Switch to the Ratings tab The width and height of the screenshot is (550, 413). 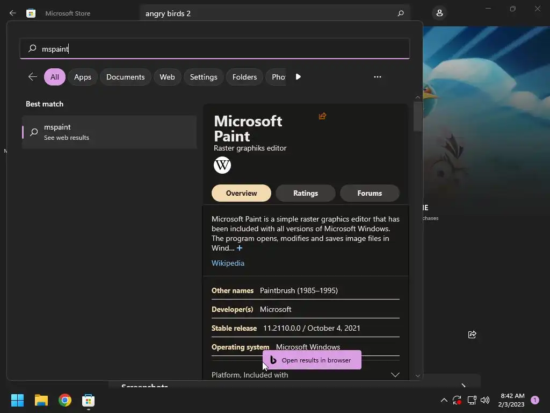pos(306,193)
